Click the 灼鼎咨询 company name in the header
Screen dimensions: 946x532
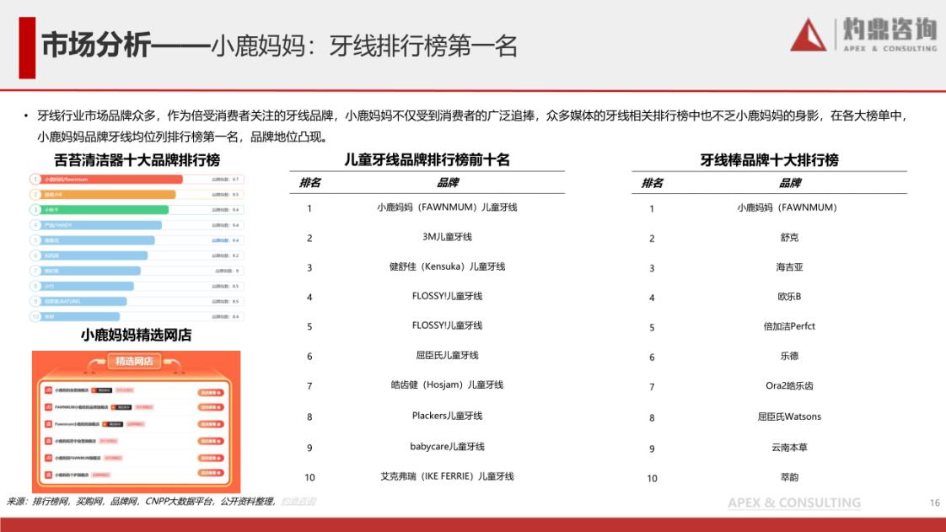point(890,29)
